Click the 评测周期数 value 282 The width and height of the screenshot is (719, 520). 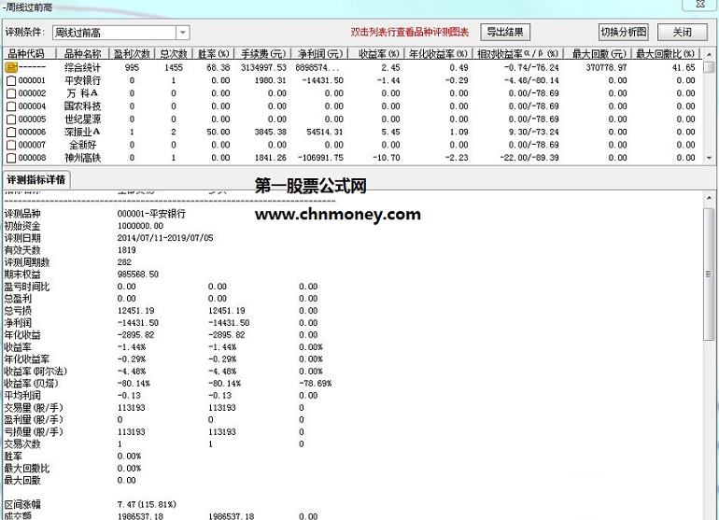tap(124, 262)
